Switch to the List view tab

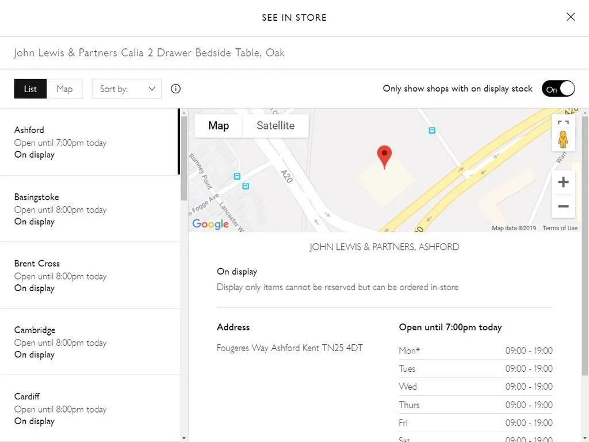click(30, 89)
